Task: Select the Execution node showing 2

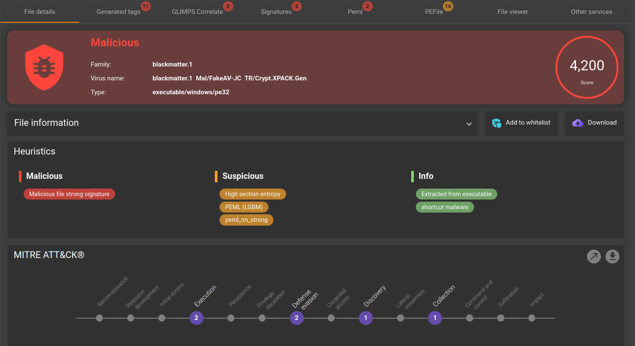Action: [x=196, y=318]
